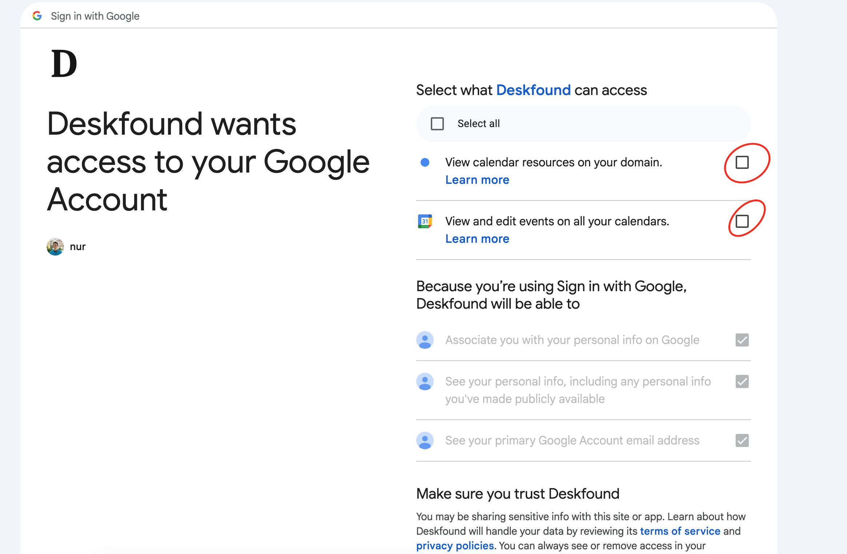847x554 pixels.
Task: Click the Sign in with Google header text
Action: point(95,16)
